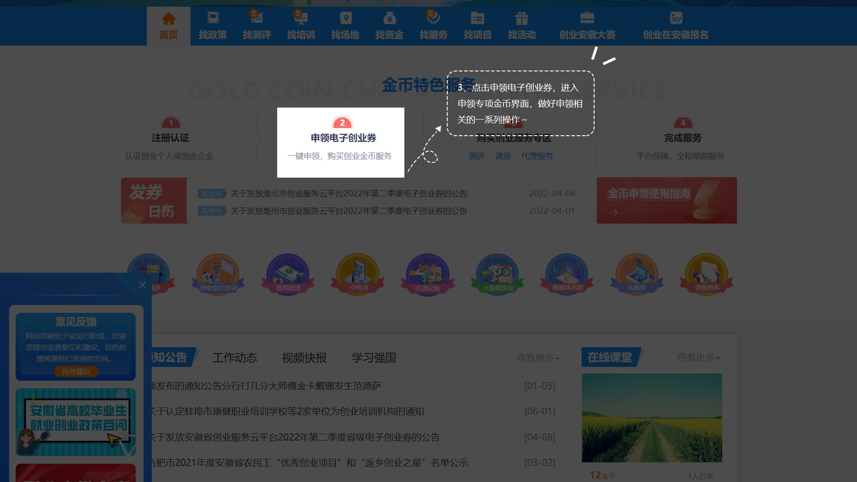Image resolution: width=857 pixels, height=482 pixels.
Task: Click 查看更多+ beside the news tabs
Action: pyautogui.click(x=538, y=358)
